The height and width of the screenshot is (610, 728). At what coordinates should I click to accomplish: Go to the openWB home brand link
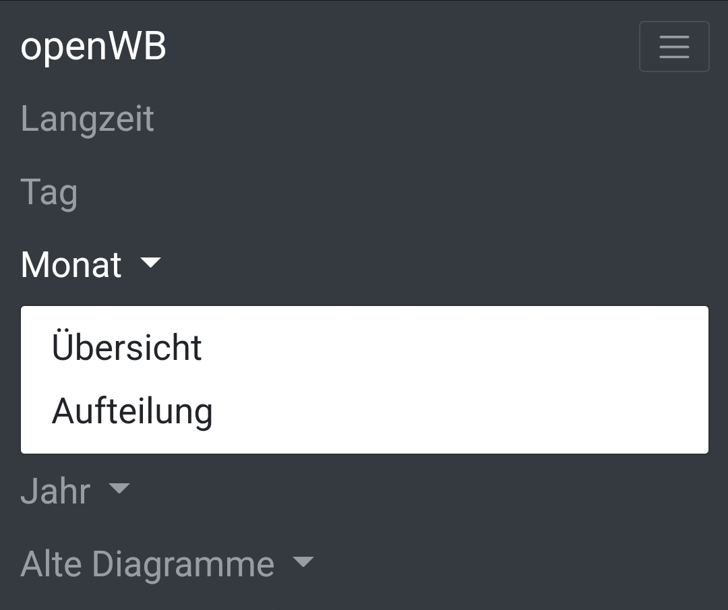tap(93, 47)
